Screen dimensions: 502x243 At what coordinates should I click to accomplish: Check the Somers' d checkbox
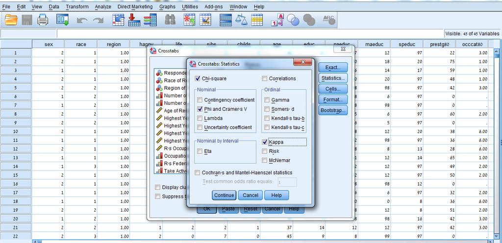click(267, 109)
